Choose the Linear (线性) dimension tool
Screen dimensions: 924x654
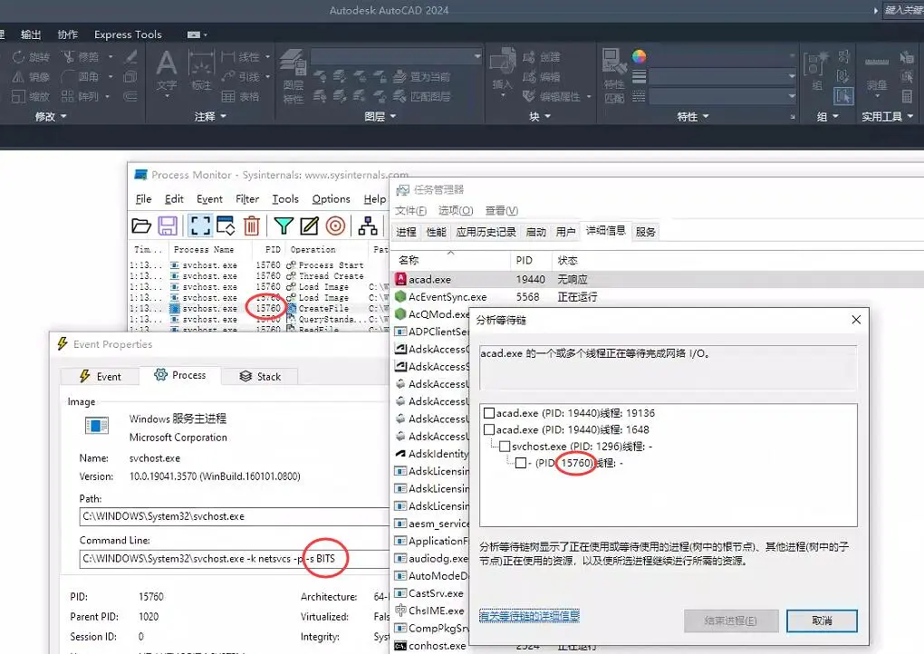click(240, 56)
